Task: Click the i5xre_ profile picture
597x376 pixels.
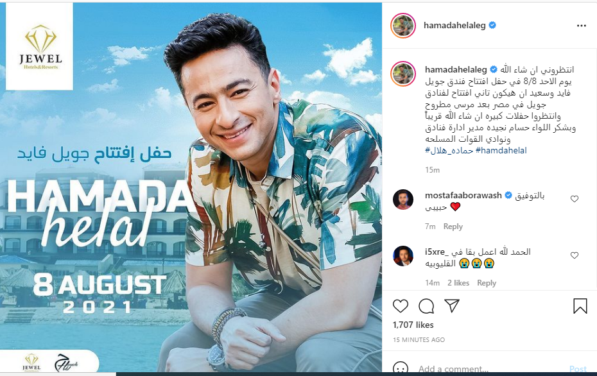Action: [x=403, y=256]
